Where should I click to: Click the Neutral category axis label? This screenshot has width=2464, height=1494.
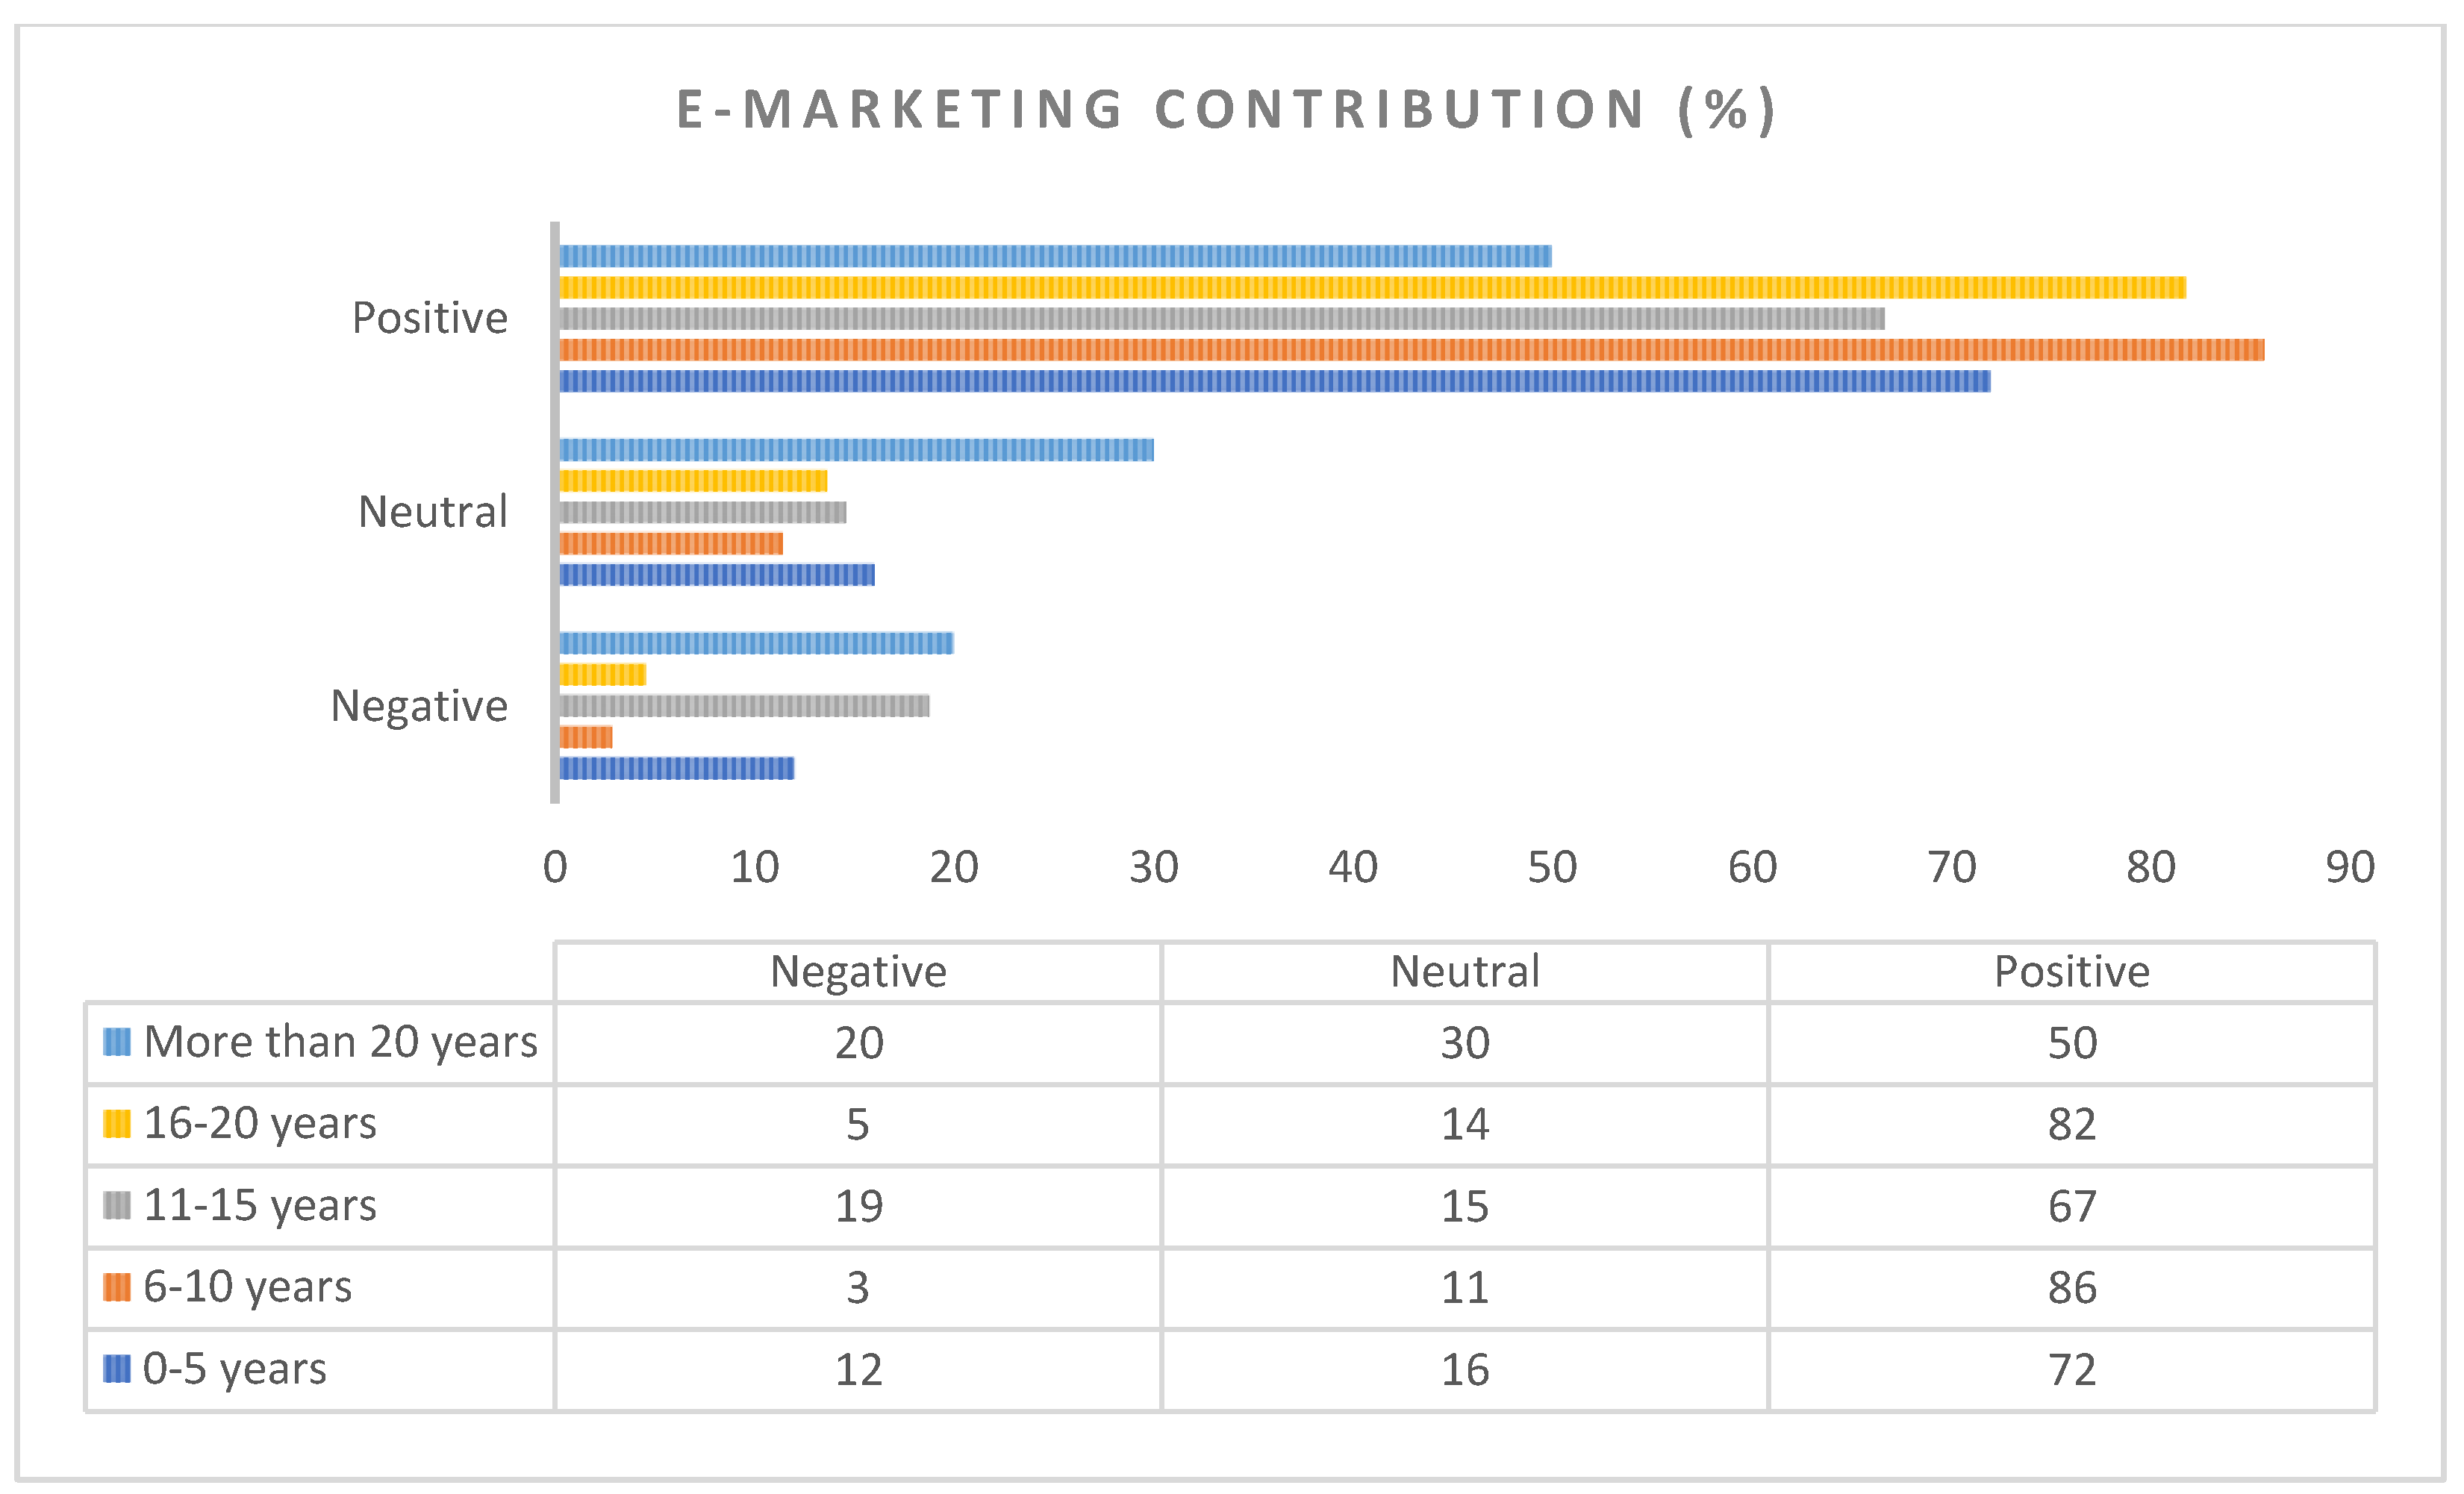point(433,512)
